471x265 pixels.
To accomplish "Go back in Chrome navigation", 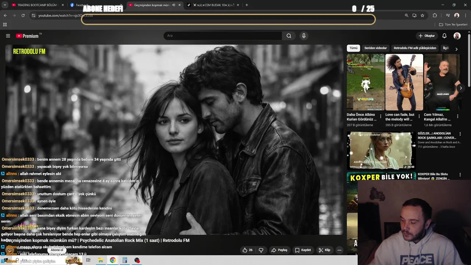I will coord(5,15).
